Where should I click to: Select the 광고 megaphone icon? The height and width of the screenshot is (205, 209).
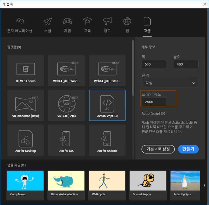[107, 21]
